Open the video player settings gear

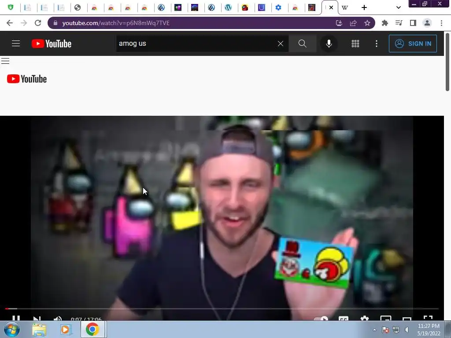[364, 318]
